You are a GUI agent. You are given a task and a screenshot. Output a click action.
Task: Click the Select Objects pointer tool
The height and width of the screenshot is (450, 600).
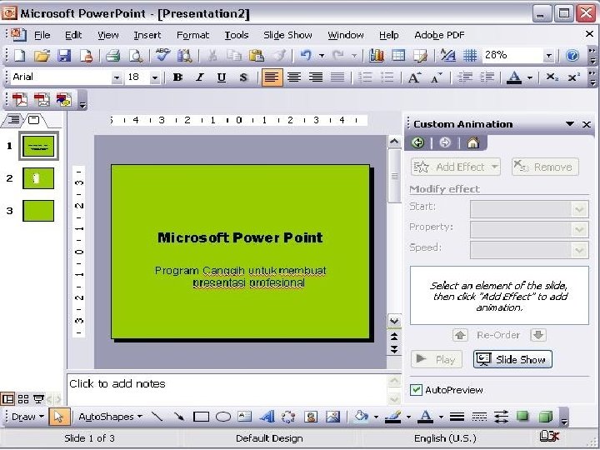[x=59, y=417]
